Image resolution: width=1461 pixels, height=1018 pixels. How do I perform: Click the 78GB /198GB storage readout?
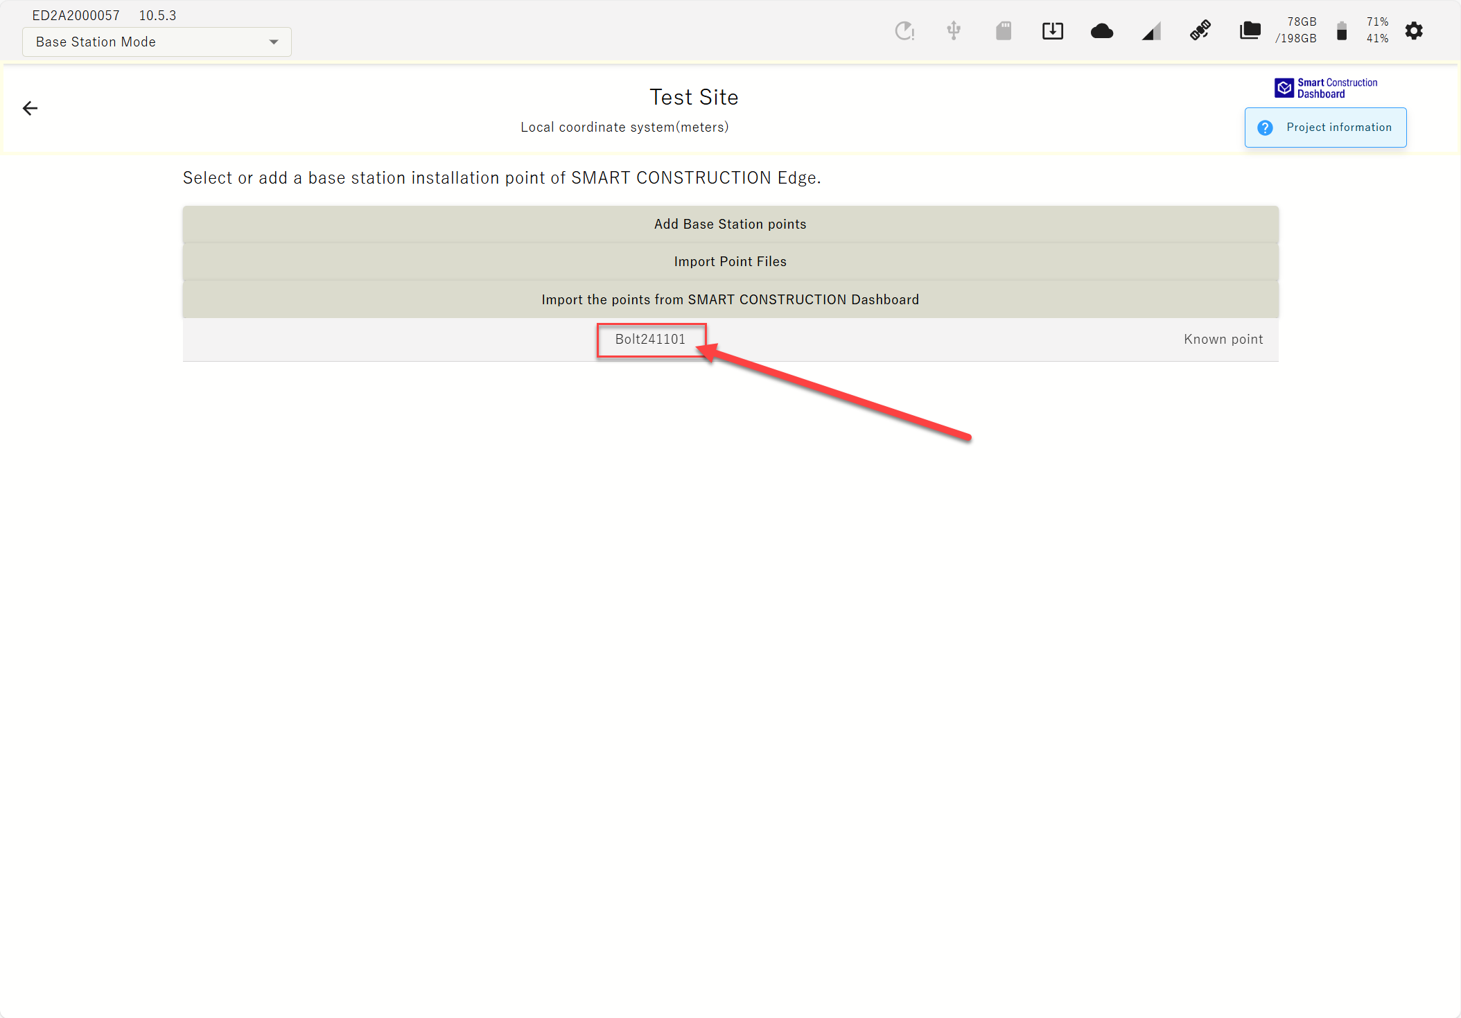[x=1296, y=30]
